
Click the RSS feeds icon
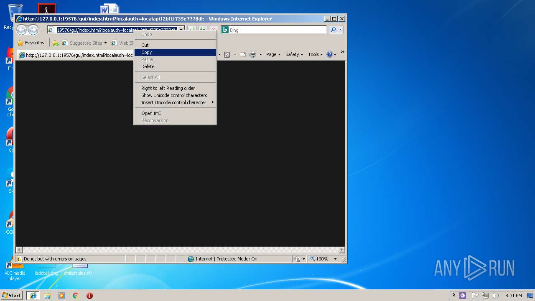point(227,54)
